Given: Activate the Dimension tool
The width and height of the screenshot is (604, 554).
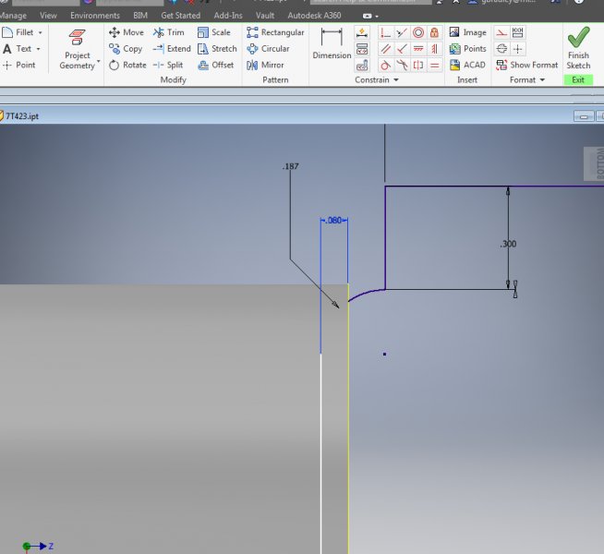Looking at the screenshot, I should (332, 43).
